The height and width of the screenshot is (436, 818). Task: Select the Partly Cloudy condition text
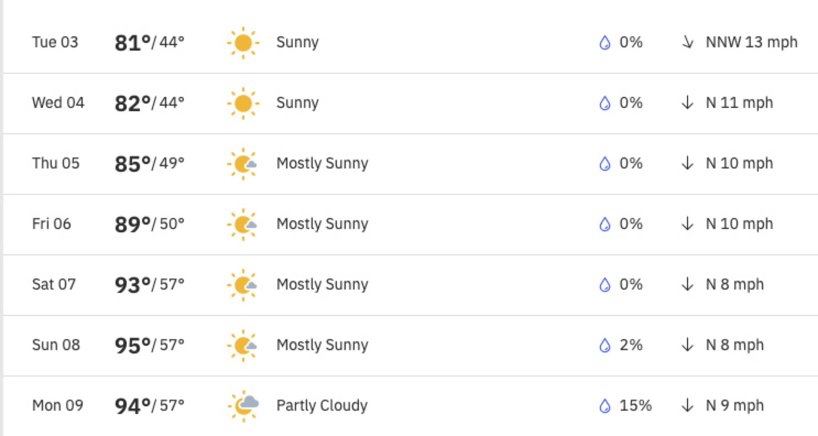322,406
